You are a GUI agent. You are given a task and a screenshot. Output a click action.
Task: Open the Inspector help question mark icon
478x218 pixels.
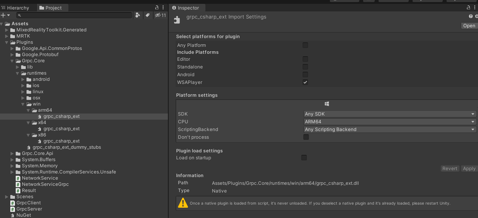(471, 16)
